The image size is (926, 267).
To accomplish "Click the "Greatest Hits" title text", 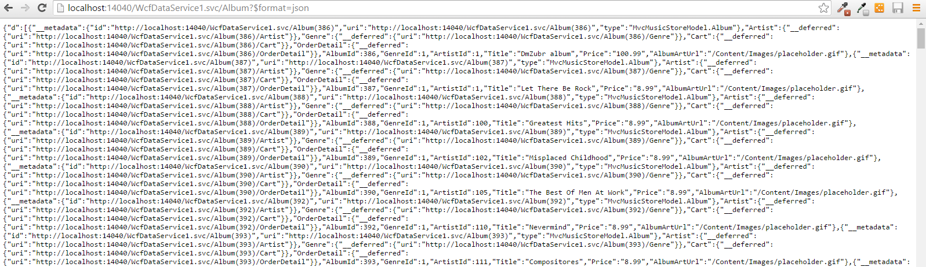I will 557,123.
